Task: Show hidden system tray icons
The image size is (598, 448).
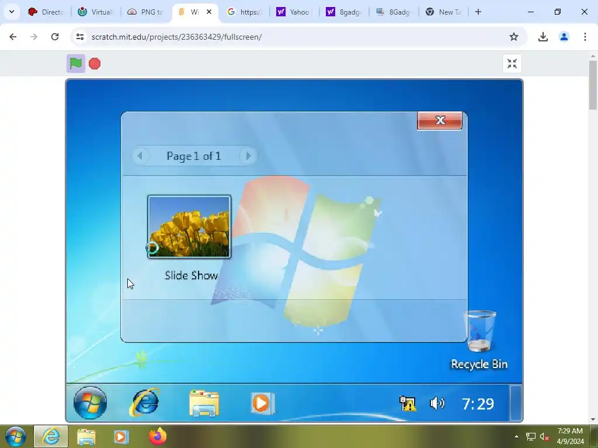Action: point(516,436)
